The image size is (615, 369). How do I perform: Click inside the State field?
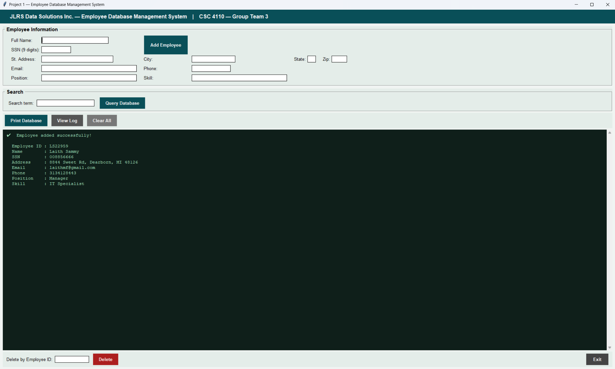[x=311, y=59]
